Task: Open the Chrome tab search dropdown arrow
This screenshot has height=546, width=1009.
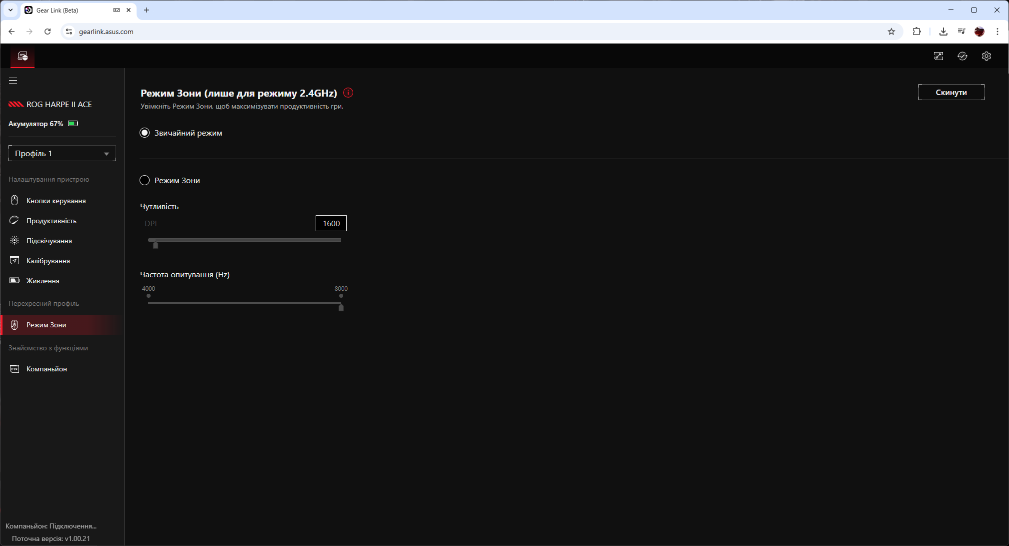Action: tap(10, 10)
